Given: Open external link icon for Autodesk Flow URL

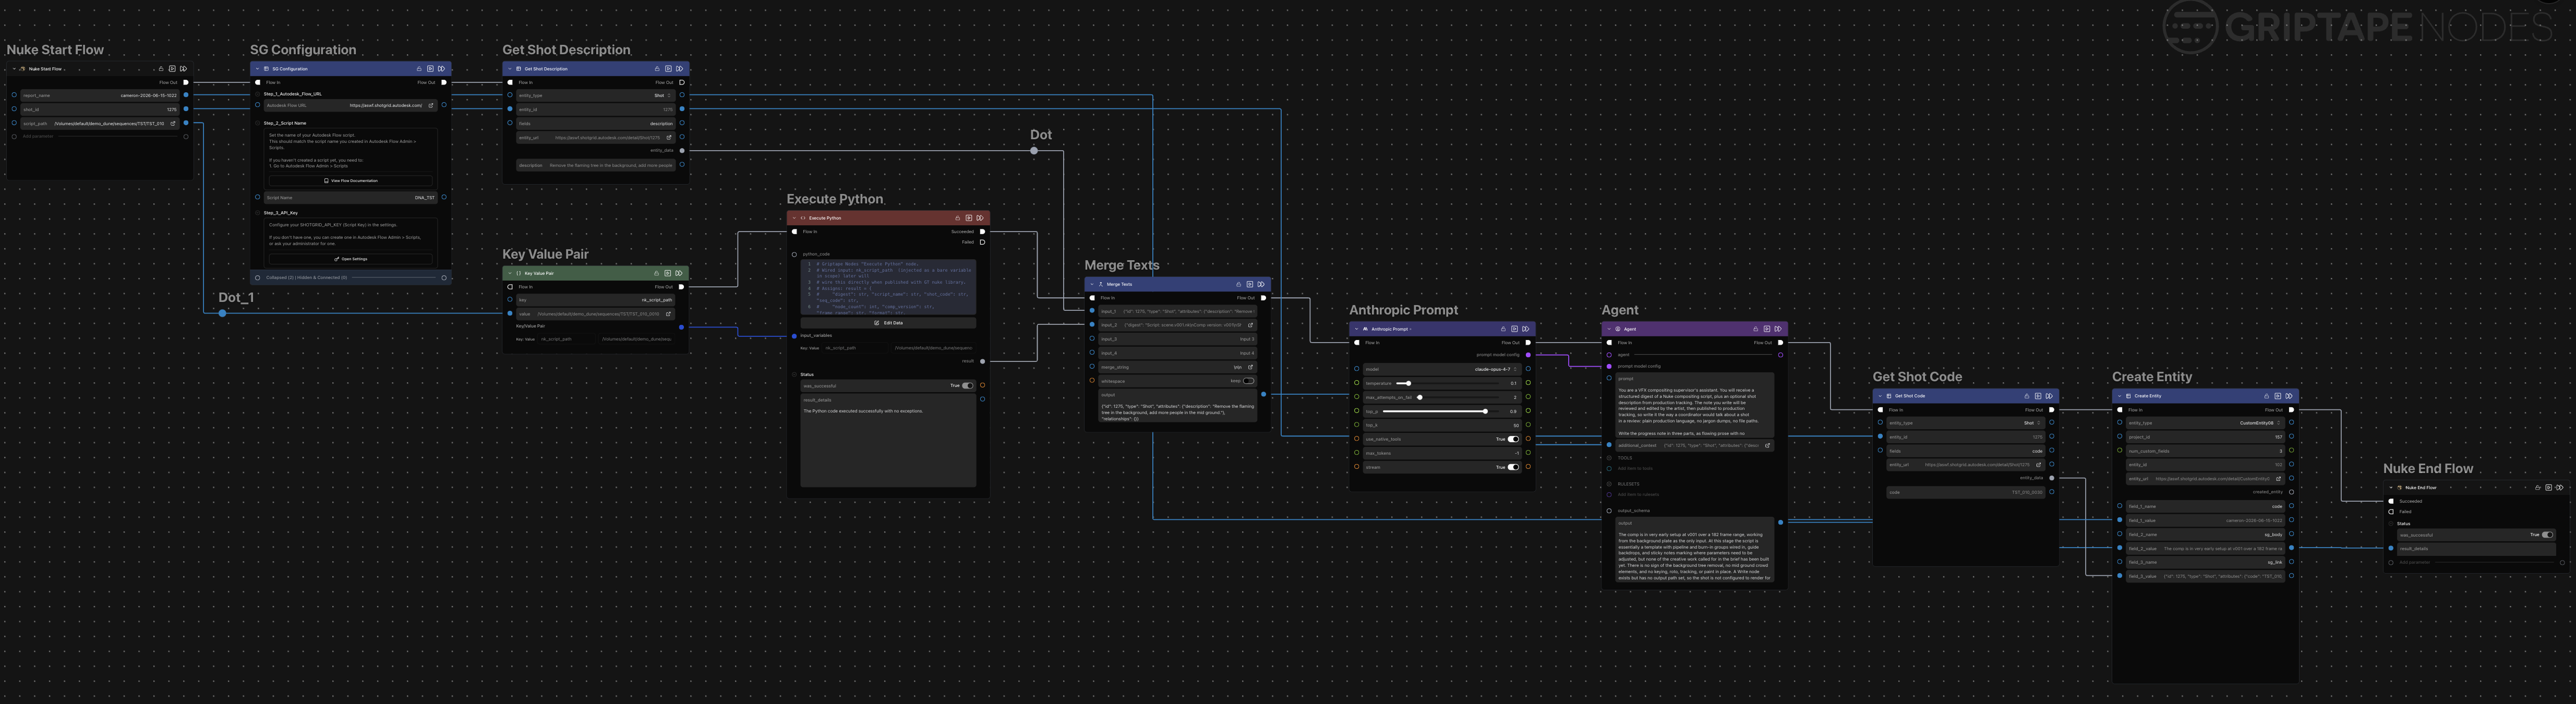Looking at the screenshot, I should click(431, 105).
